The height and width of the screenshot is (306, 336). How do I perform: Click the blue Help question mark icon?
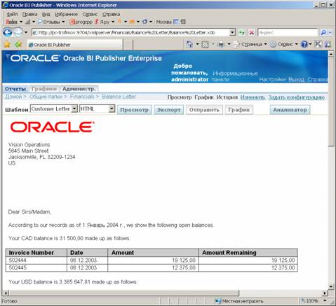[304, 44]
